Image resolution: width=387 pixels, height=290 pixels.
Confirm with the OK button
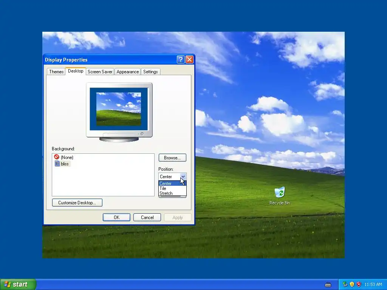(x=116, y=217)
